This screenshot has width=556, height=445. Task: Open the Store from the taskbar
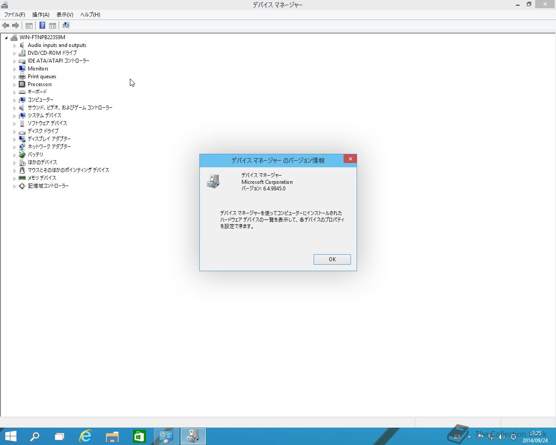tap(139, 436)
